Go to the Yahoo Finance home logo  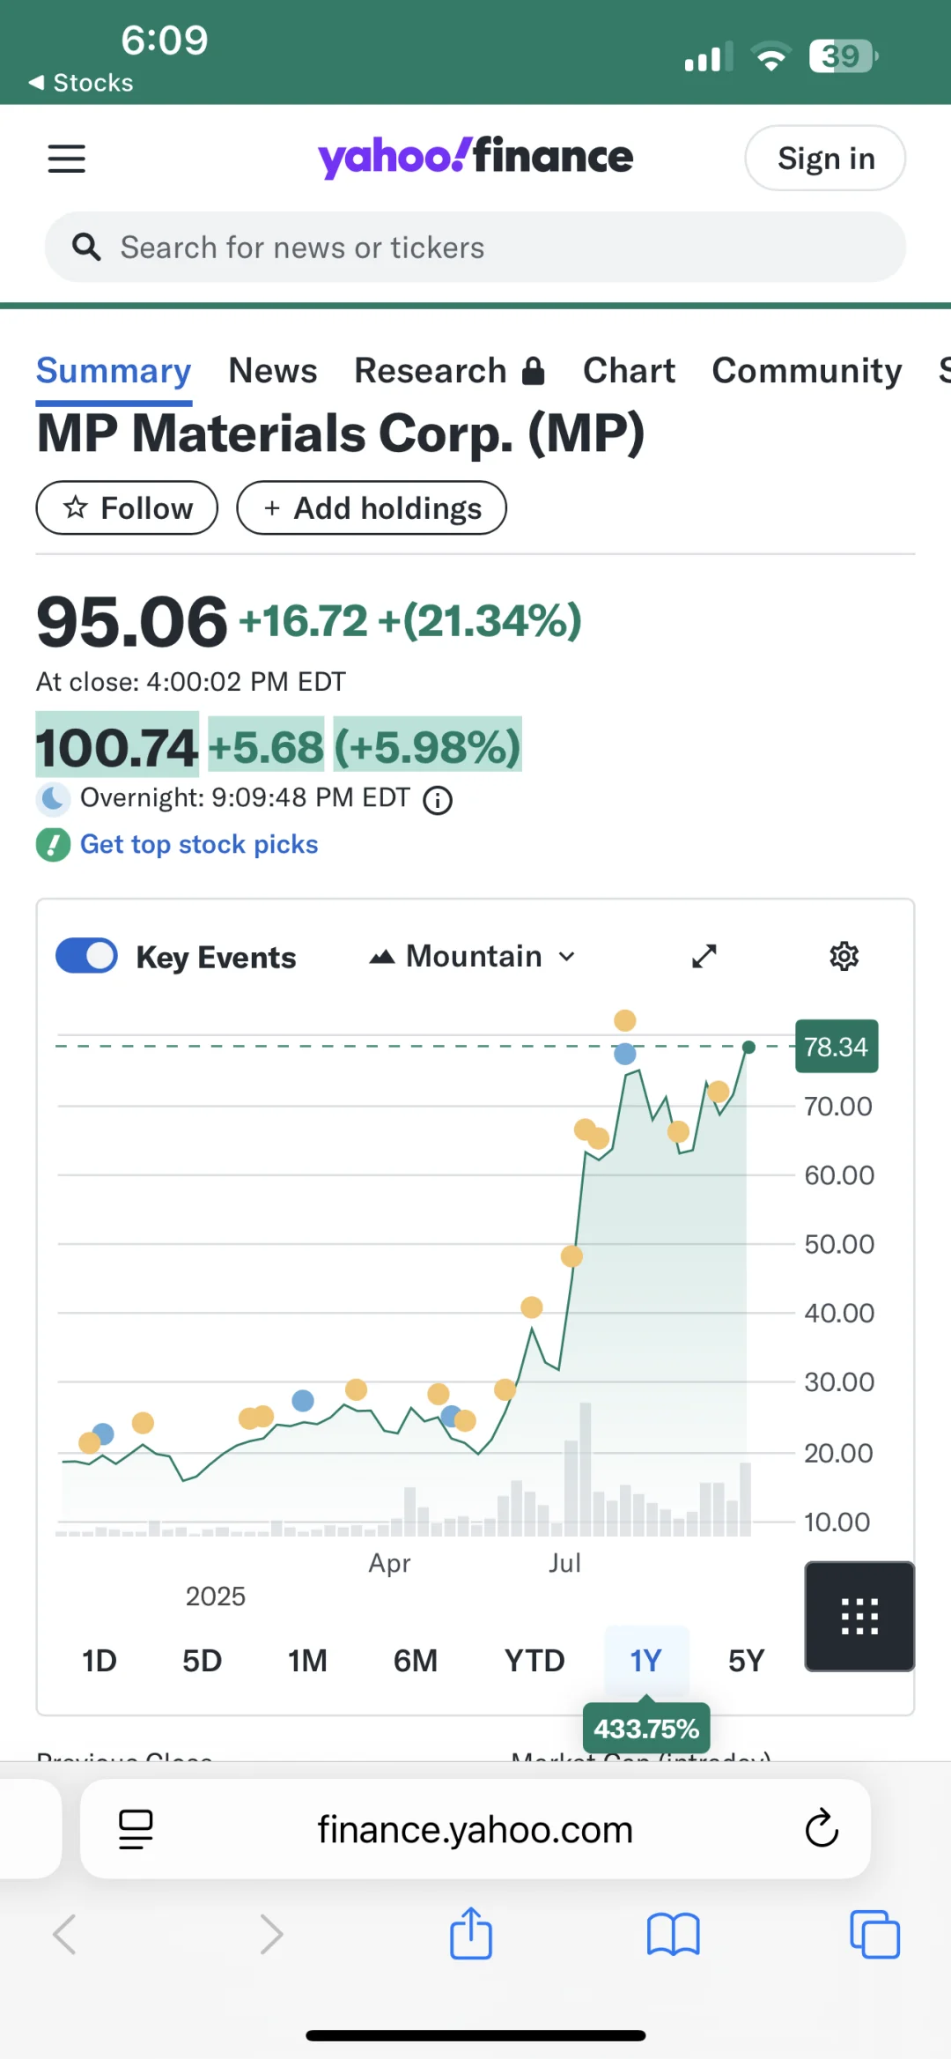pos(475,157)
